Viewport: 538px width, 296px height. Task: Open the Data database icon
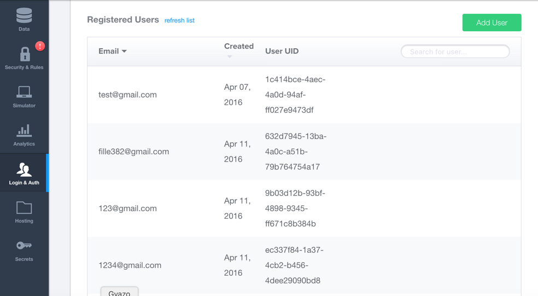24,15
